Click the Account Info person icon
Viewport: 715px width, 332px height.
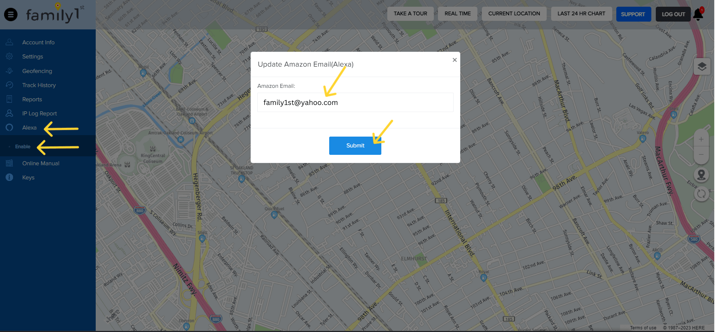point(9,42)
